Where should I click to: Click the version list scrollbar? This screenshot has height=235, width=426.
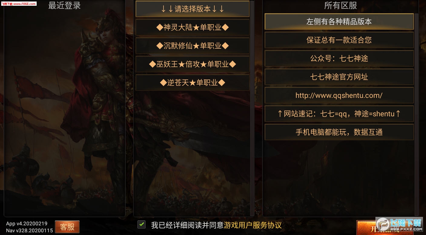(x=252, y=108)
